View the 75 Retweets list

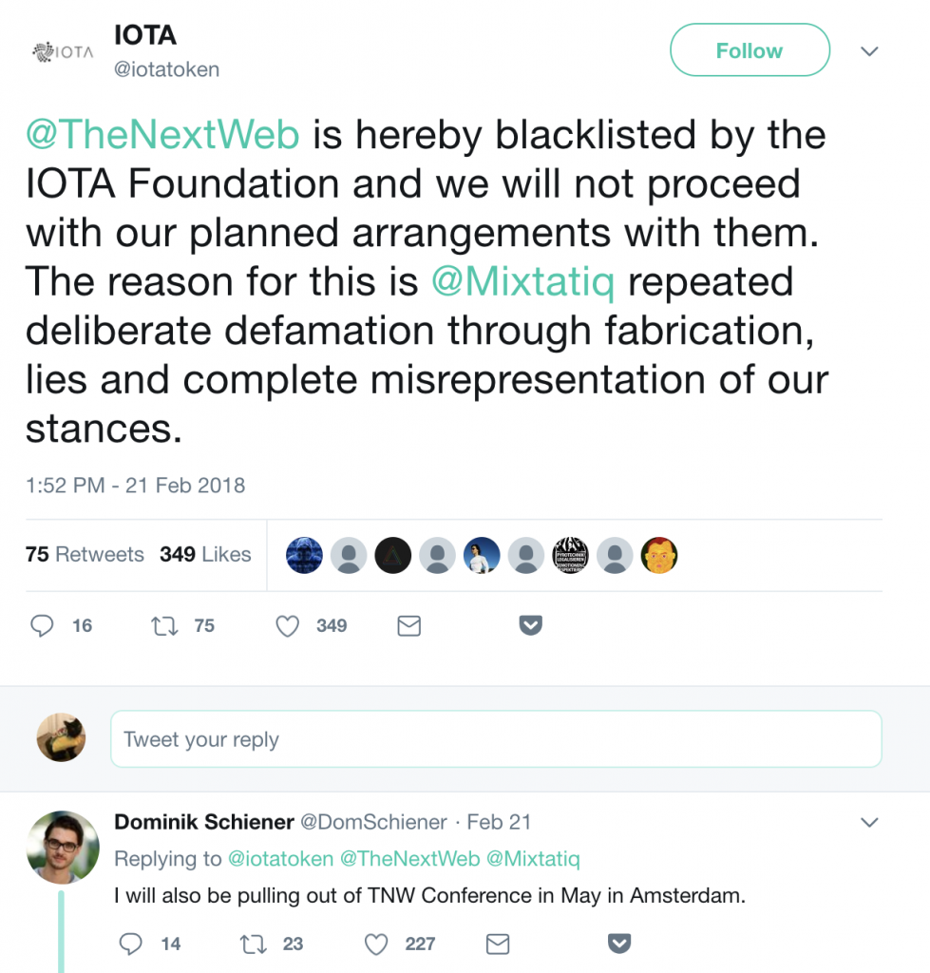(x=85, y=554)
